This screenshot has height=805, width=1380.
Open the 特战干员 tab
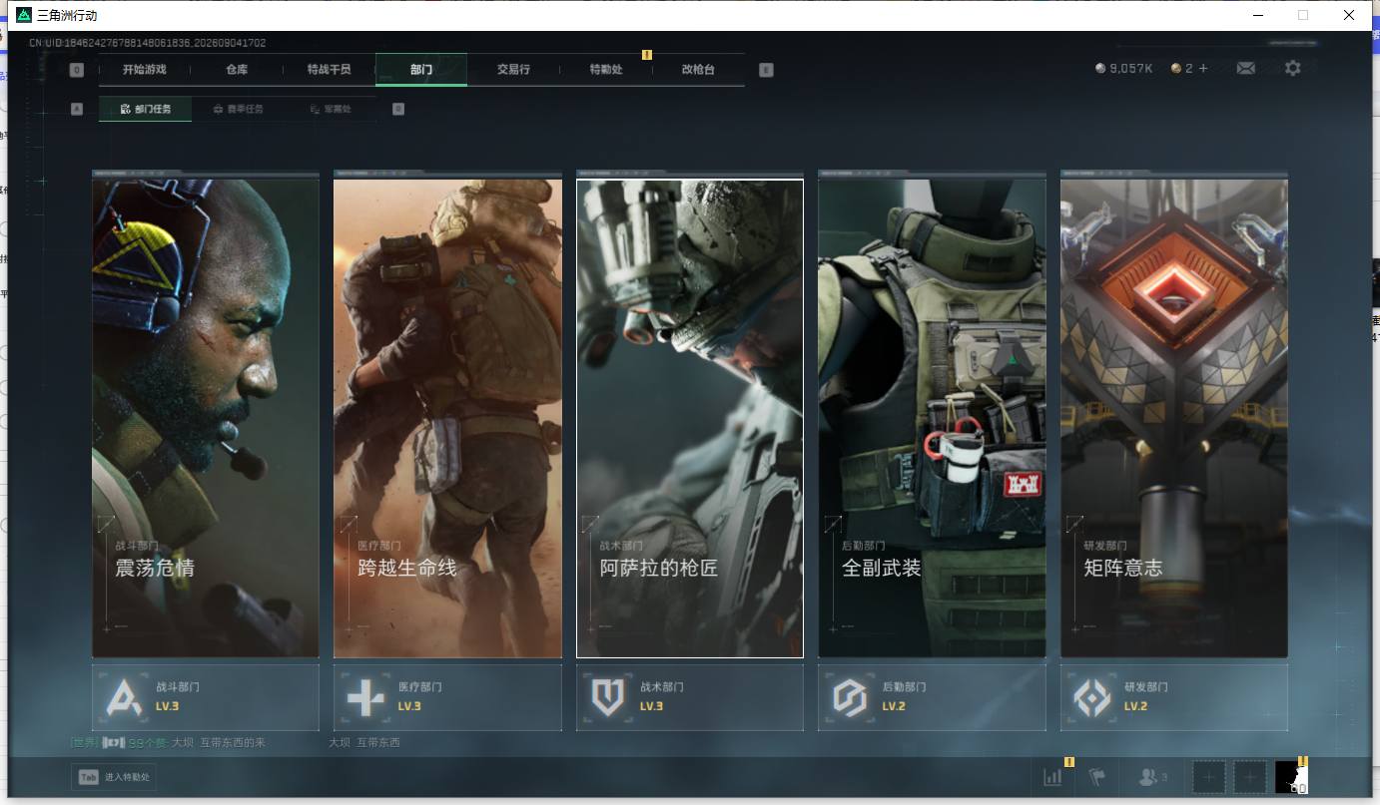point(330,70)
